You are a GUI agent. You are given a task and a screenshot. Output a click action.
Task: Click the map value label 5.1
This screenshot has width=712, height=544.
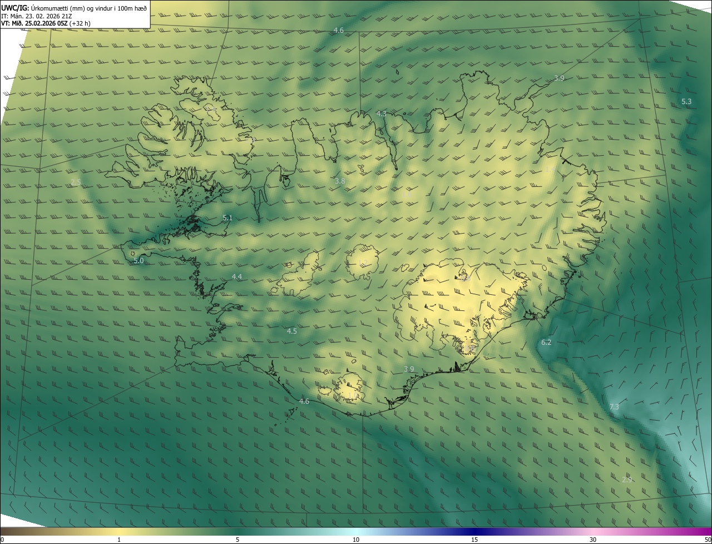click(227, 218)
